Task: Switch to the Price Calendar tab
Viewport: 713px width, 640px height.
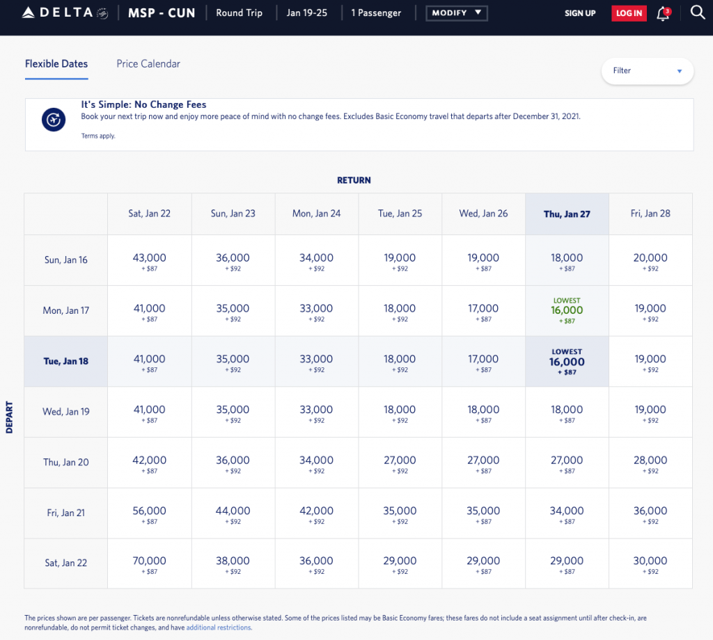Action: click(x=148, y=64)
